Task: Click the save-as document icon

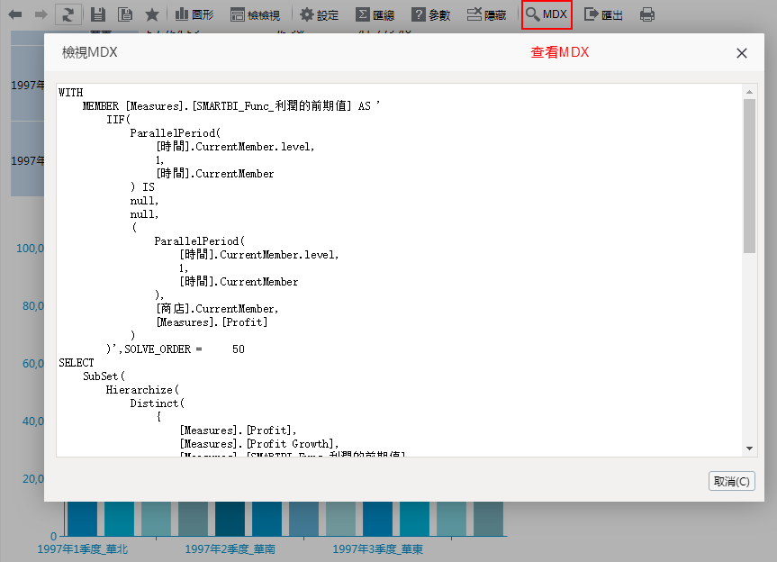Action: point(125,14)
